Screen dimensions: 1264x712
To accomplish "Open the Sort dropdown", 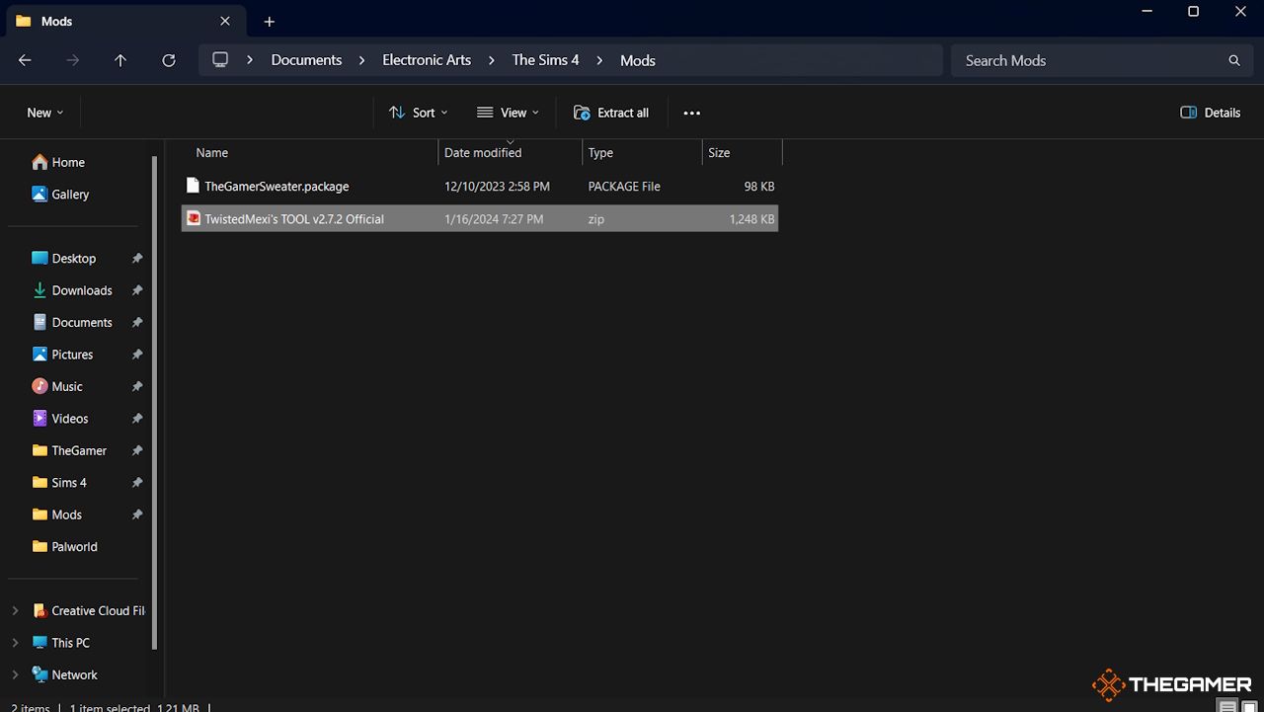I will (x=419, y=113).
